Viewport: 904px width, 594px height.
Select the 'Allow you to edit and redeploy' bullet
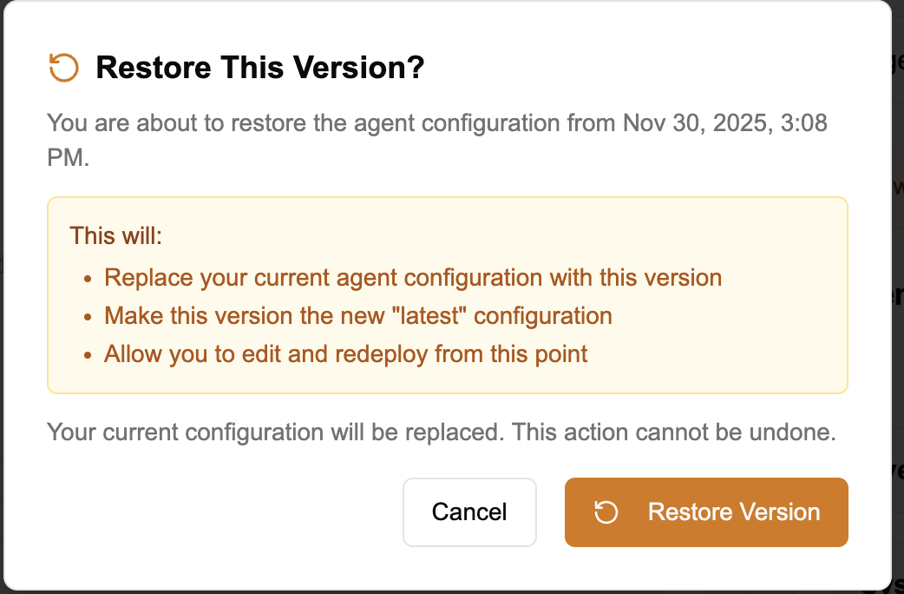point(344,354)
